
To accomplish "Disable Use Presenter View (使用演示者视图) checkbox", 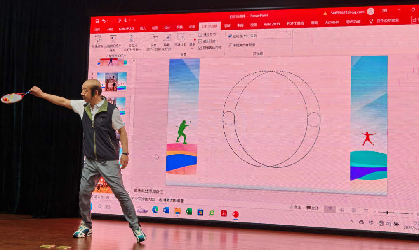I will tap(230, 45).
